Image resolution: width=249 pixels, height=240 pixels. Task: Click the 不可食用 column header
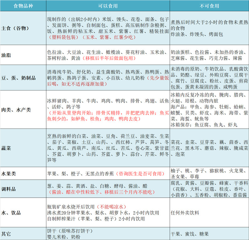click(209, 6)
